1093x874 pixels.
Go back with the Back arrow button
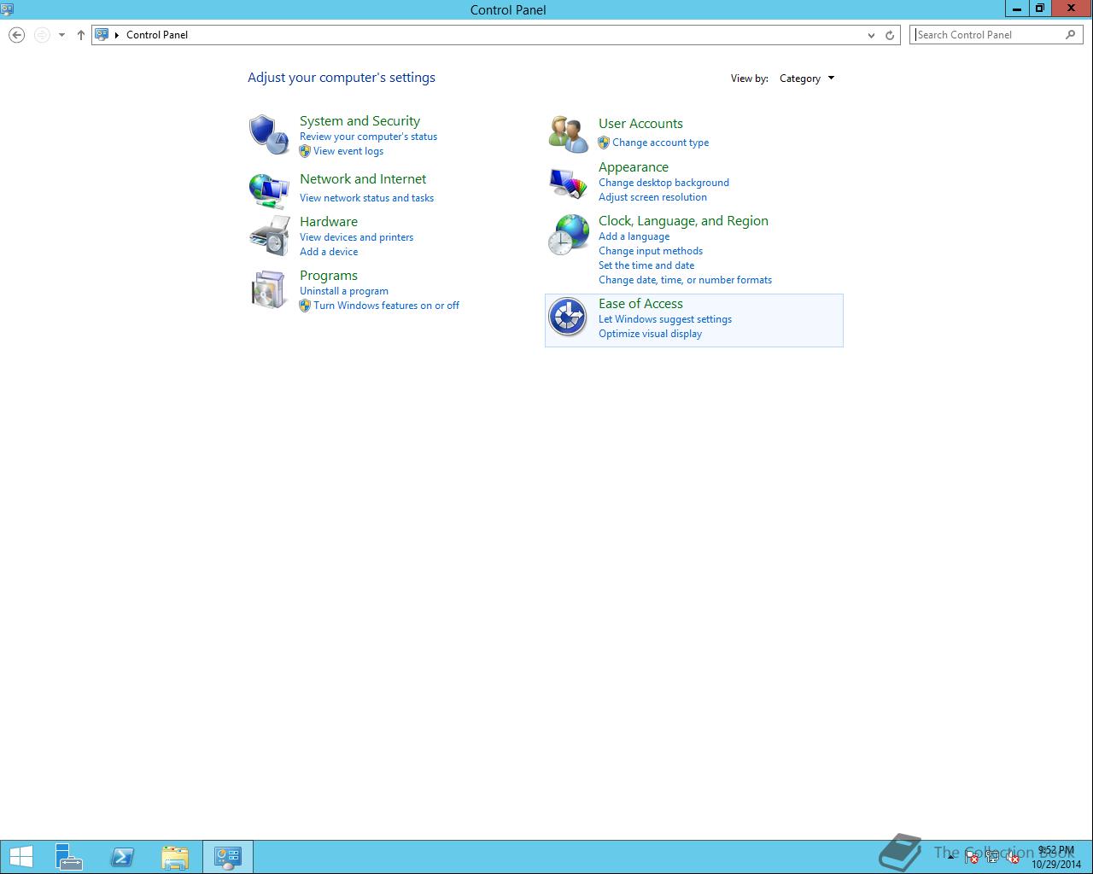16,35
